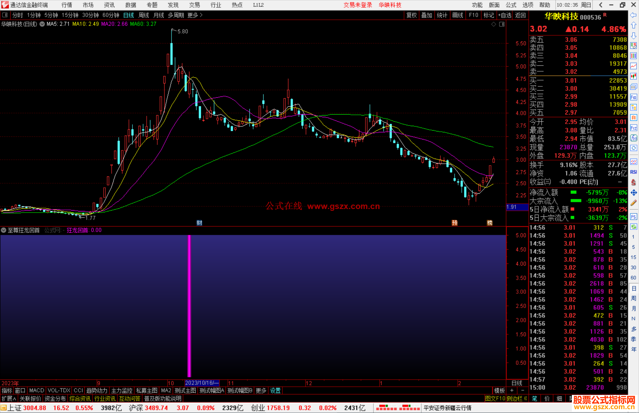Click the F12 sidebar icon
The image size is (639, 413).
pyautogui.click(x=633, y=128)
